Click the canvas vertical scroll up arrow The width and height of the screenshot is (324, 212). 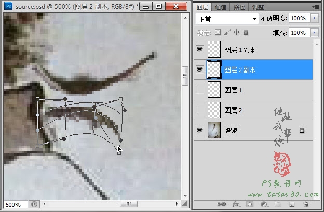[x=185, y=18]
